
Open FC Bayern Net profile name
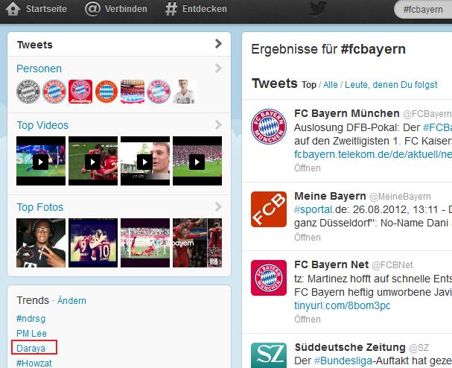331,264
